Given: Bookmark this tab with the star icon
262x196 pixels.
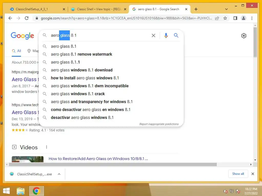Looking at the screenshot, I should point(225,18).
